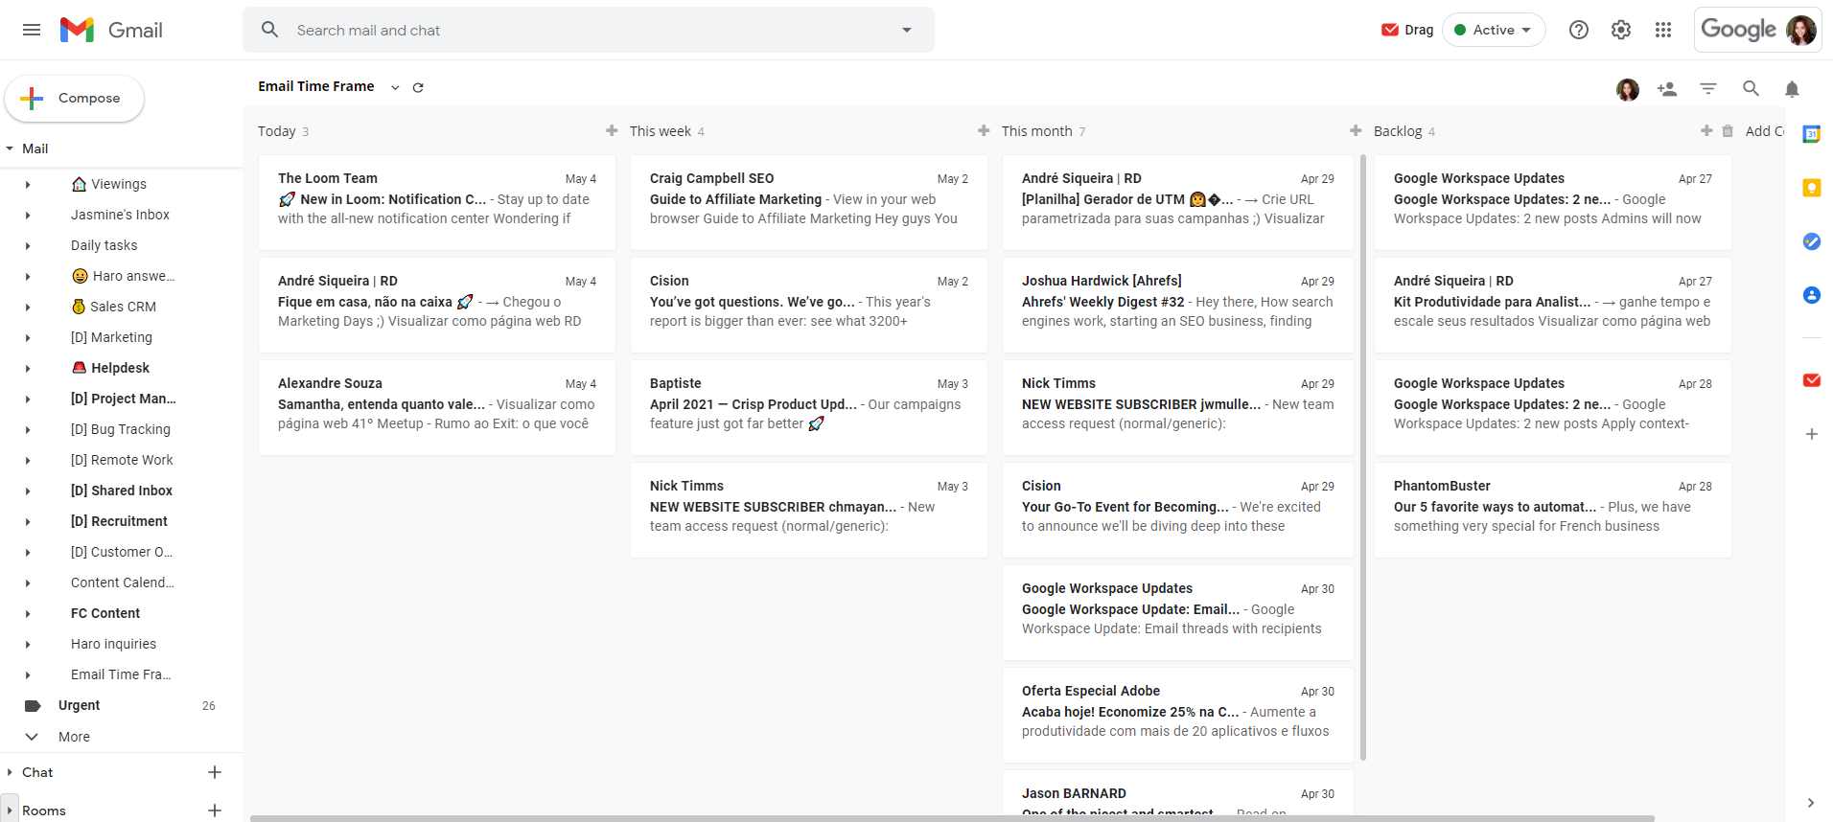Open the Haro answers label
1833x822 pixels.
point(123,276)
